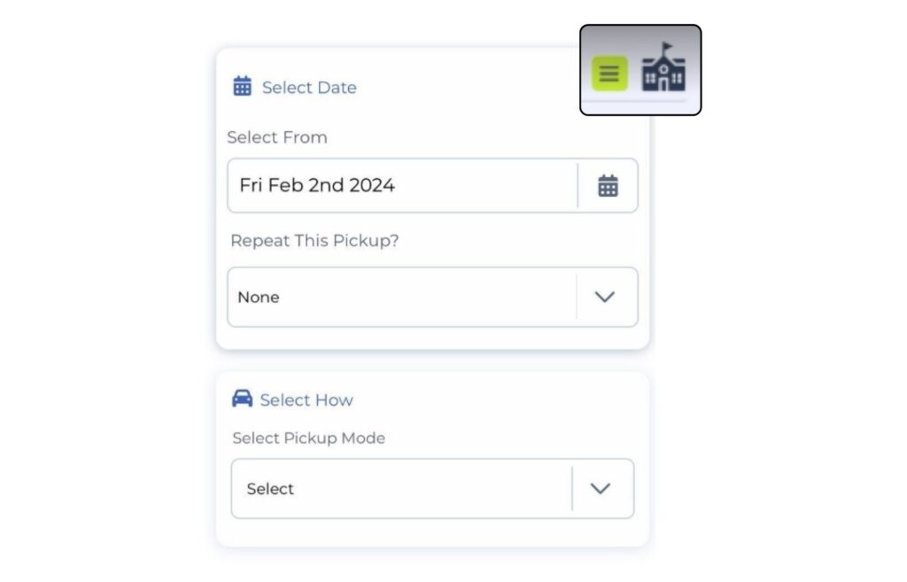
Task: Click the divider beside the date calendar icon
Action: pos(578,186)
